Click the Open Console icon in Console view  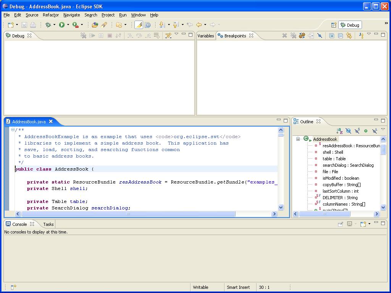click(363, 224)
